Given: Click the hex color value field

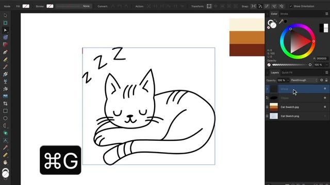Looking at the screenshot, I should pyautogui.click(x=322, y=59).
